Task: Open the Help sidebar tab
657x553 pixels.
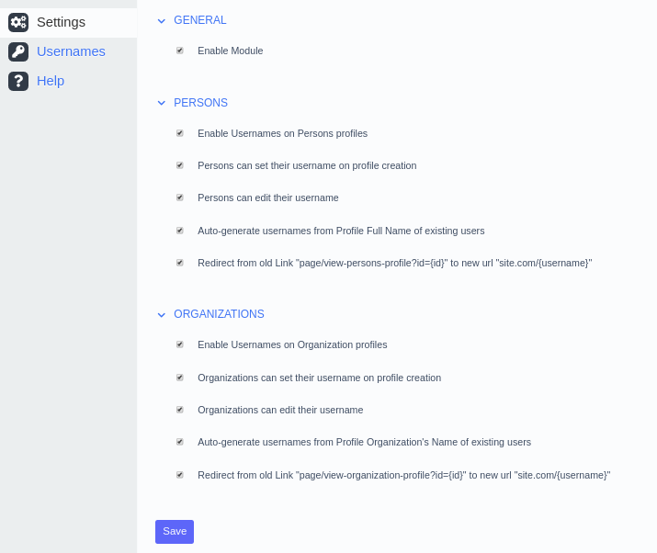Action: (51, 81)
